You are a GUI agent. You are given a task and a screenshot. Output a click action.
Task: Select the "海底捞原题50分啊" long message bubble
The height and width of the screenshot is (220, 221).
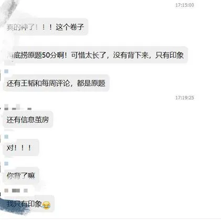pyautogui.click(x=96, y=55)
